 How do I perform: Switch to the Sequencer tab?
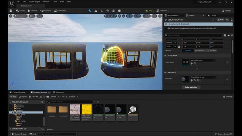tap(59, 92)
